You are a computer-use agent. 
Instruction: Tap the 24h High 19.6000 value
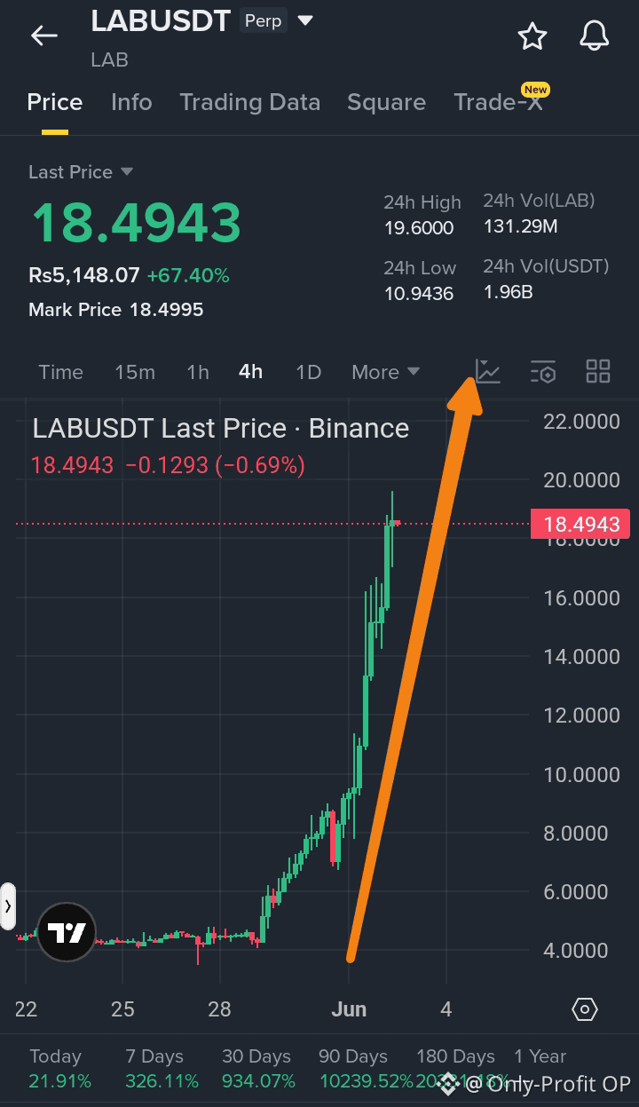[x=419, y=228]
